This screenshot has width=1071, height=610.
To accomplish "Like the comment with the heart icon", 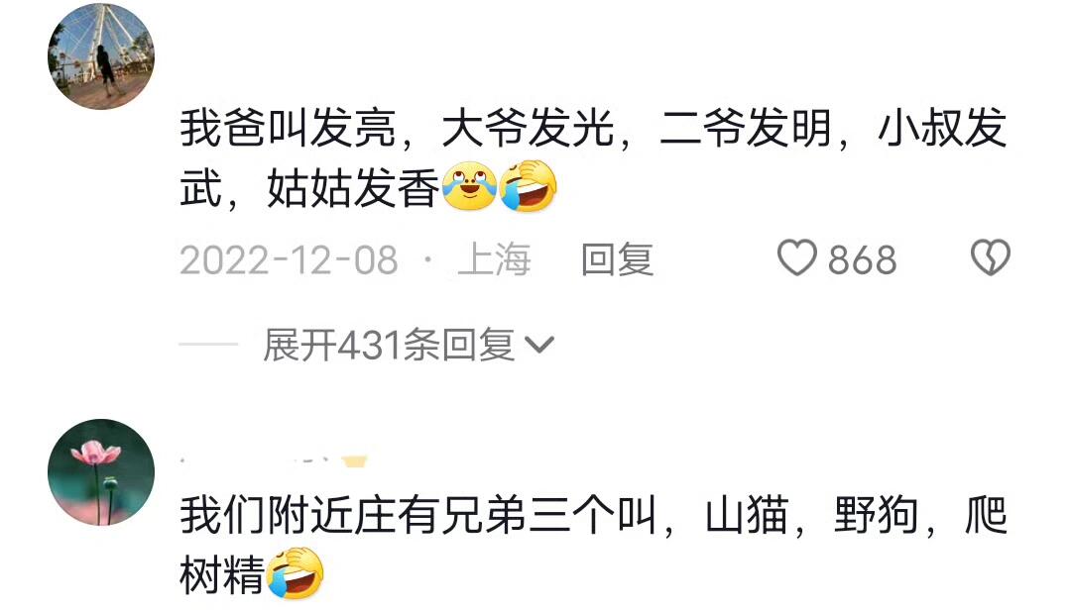I will click(796, 257).
